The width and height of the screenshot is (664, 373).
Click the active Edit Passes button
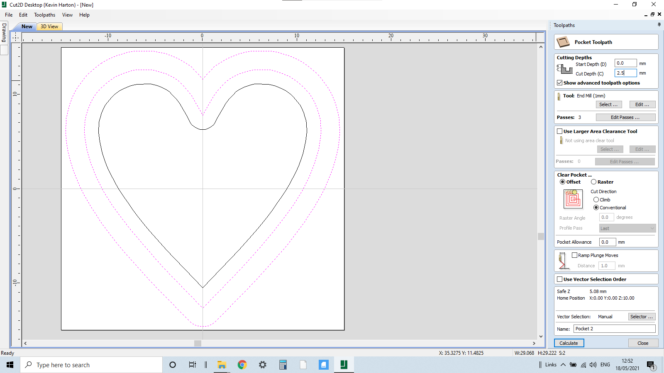[626, 117]
